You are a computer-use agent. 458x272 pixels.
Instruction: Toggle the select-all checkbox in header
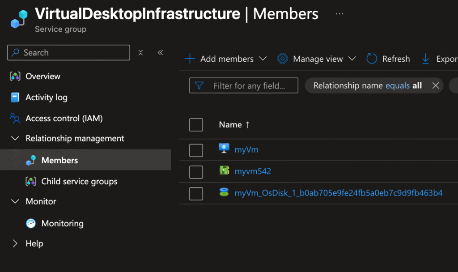(x=196, y=125)
